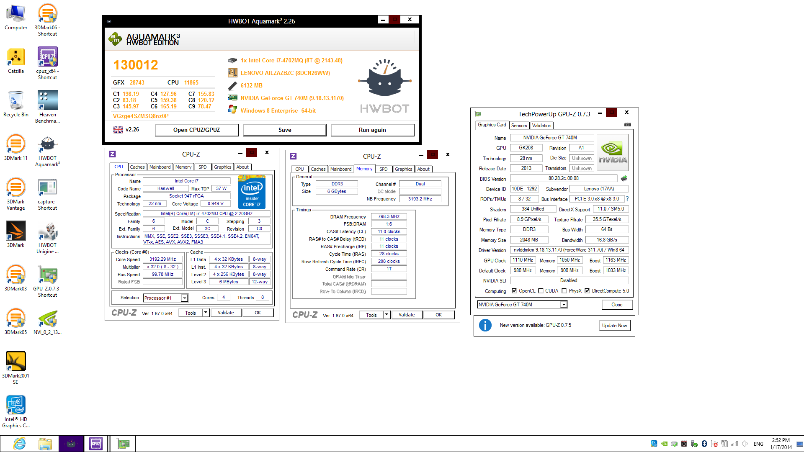This screenshot has height=452, width=804.
Task: Open HWBOT Aquamark3 desktop icon
Action: click(47, 151)
